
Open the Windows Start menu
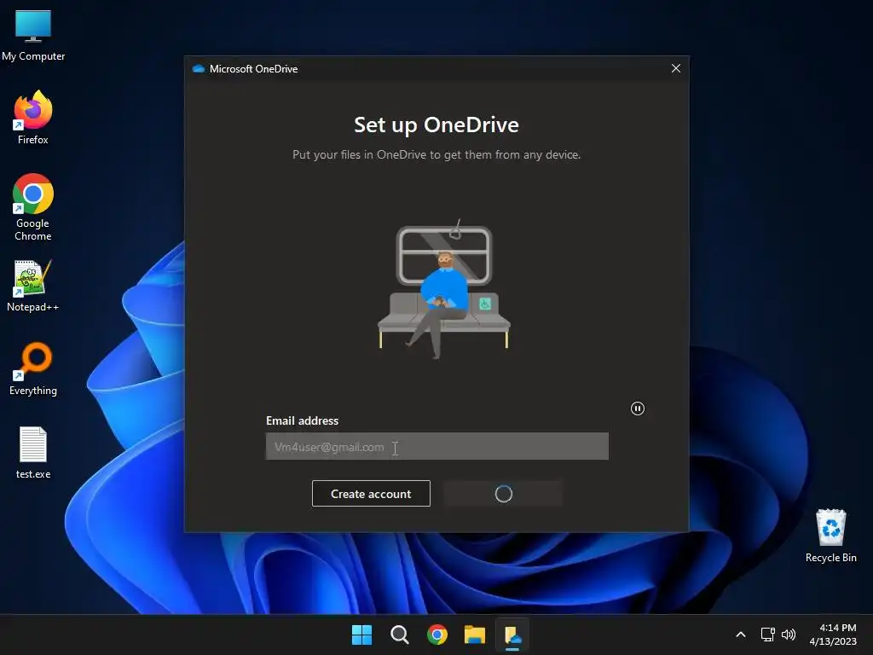[x=361, y=635]
